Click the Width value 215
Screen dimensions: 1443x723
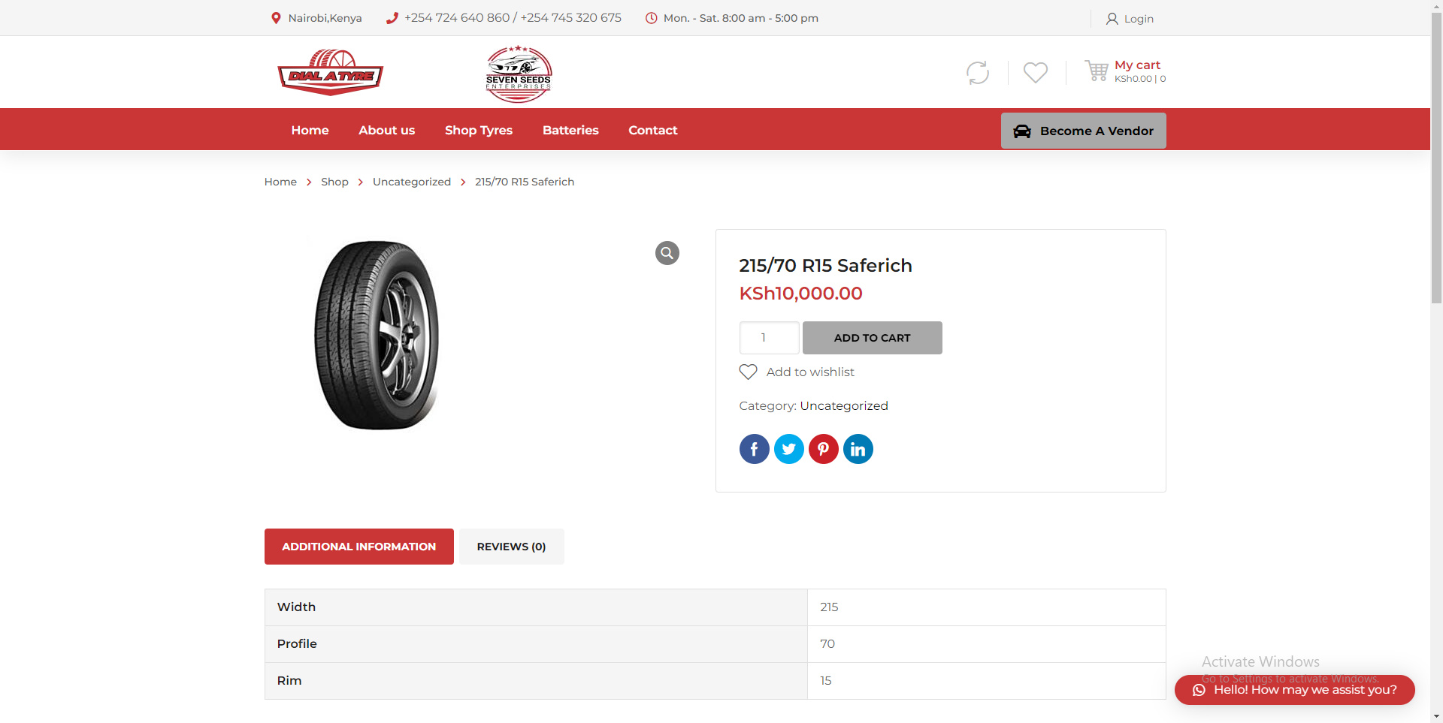pyautogui.click(x=829, y=607)
